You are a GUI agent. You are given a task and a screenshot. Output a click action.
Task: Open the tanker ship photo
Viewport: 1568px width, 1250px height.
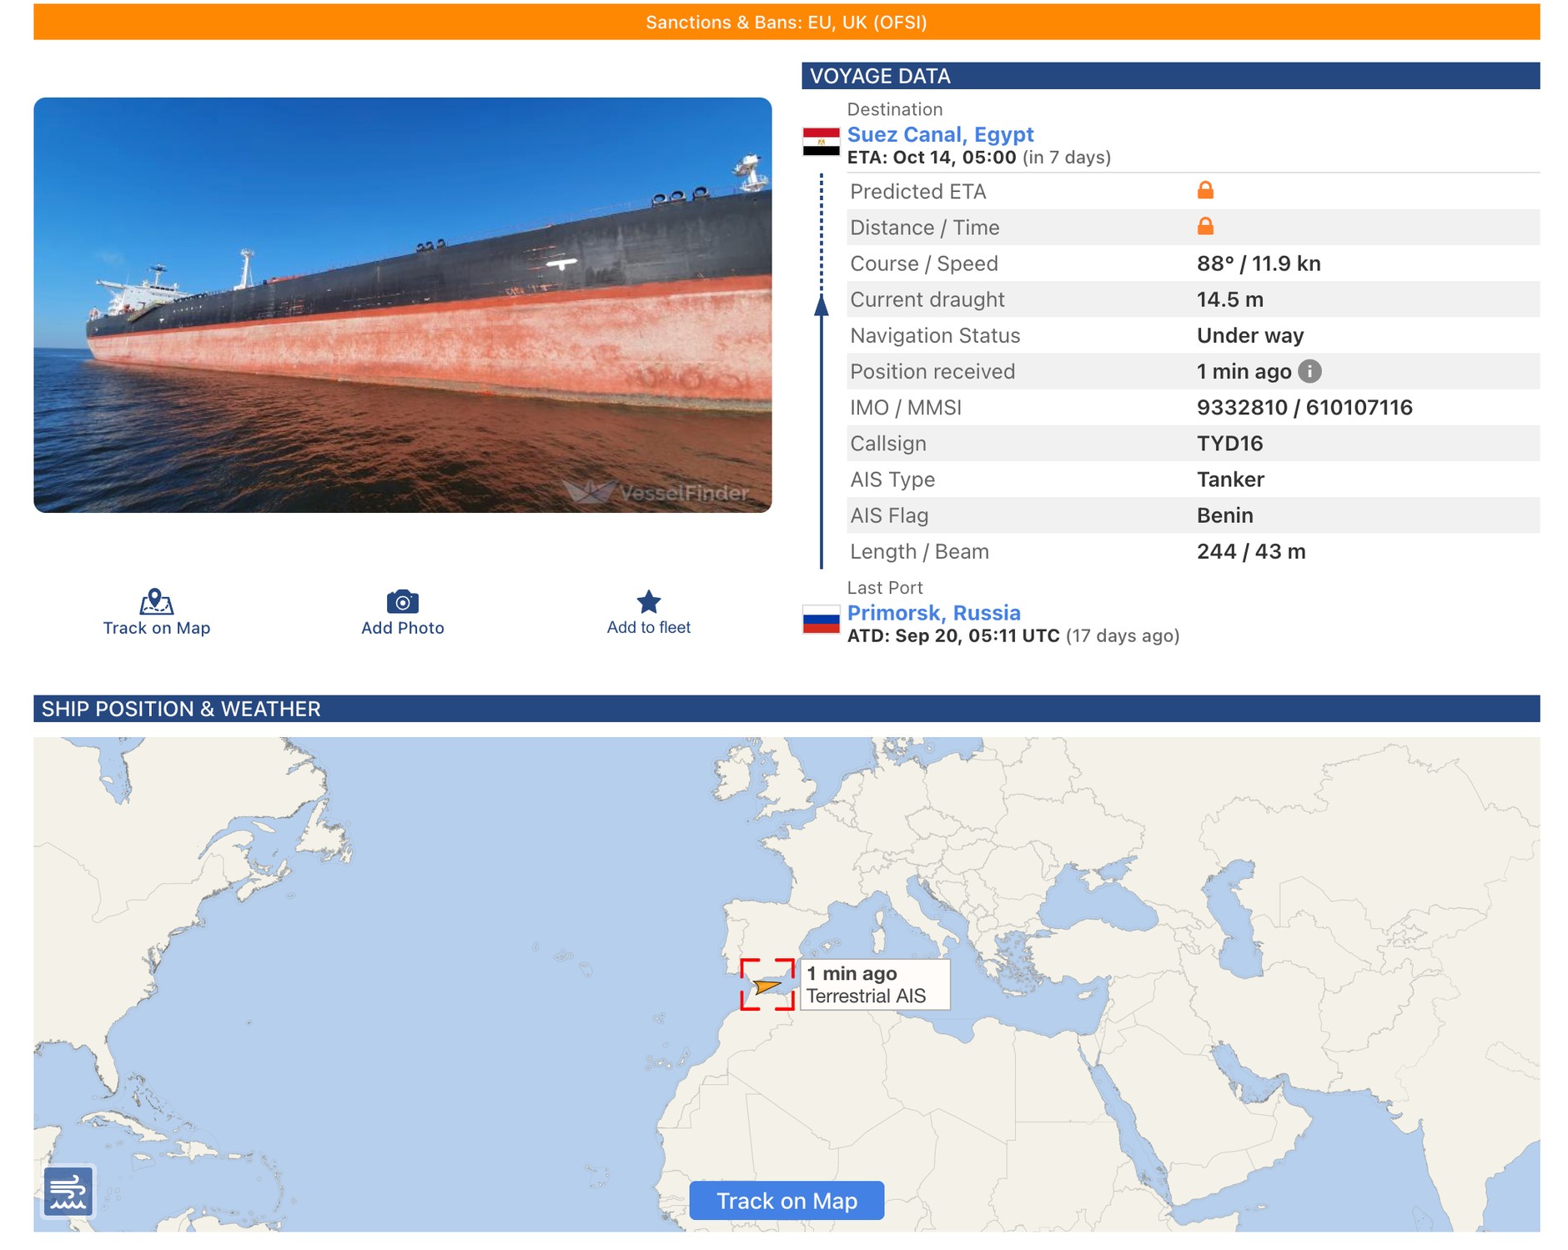click(x=402, y=305)
